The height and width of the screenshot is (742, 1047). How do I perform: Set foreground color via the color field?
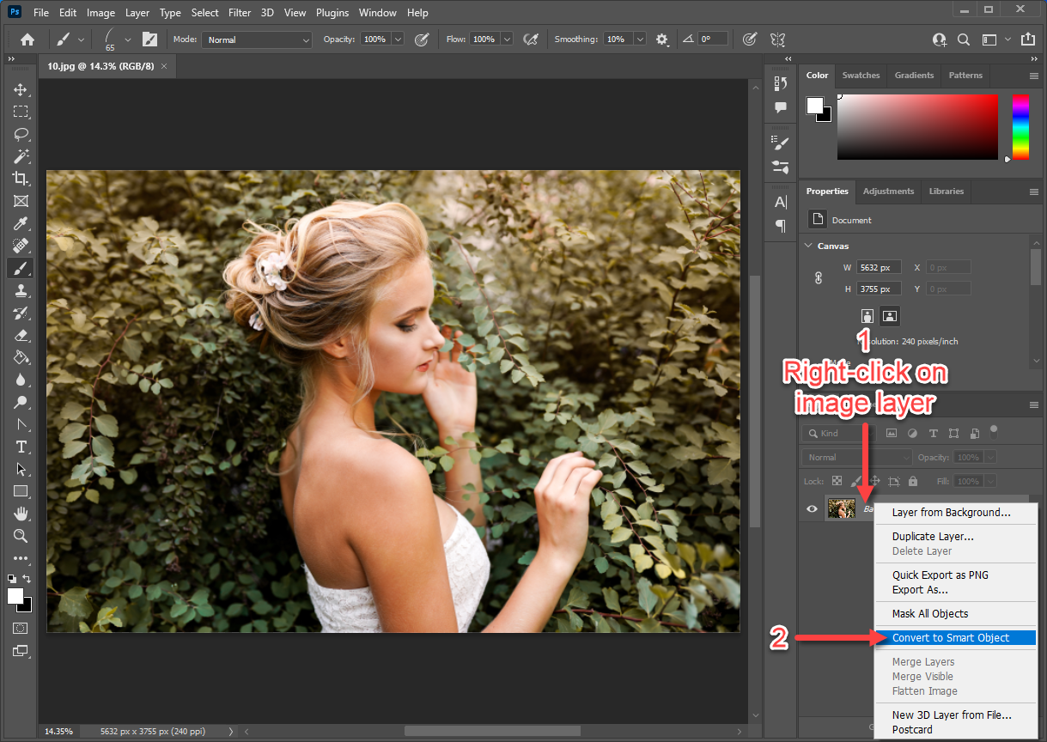(x=916, y=126)
